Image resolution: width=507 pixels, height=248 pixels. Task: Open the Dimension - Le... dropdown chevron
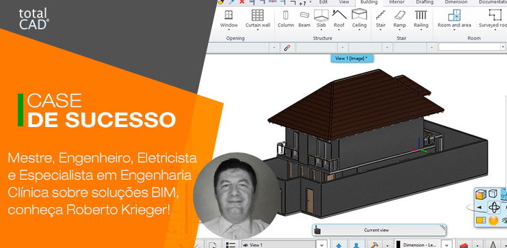[447, 245]
